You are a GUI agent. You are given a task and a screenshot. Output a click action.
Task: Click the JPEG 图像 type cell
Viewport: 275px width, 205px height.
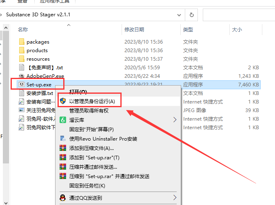click(x=195, y=110)
